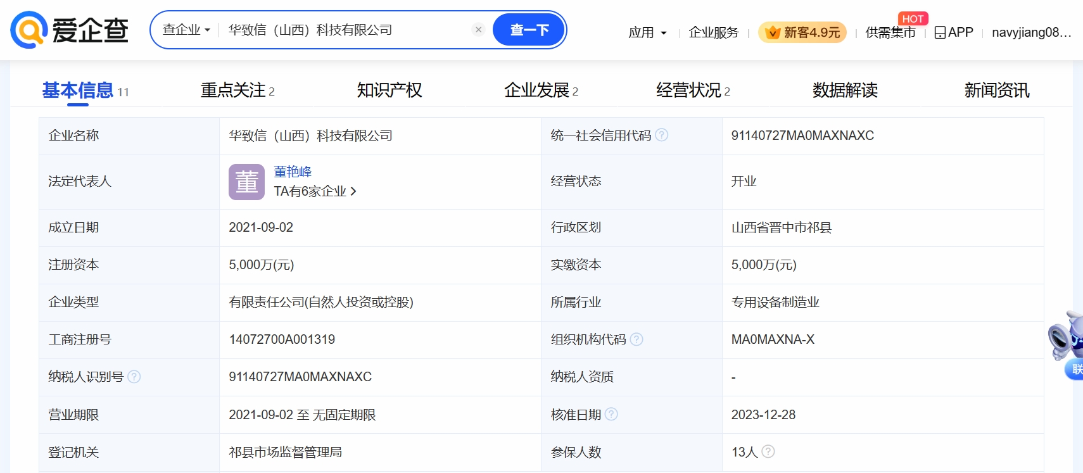Click help icon beside 统一社会信用代码
This screenshot has width=1083, height=473.
pos(662,135)
